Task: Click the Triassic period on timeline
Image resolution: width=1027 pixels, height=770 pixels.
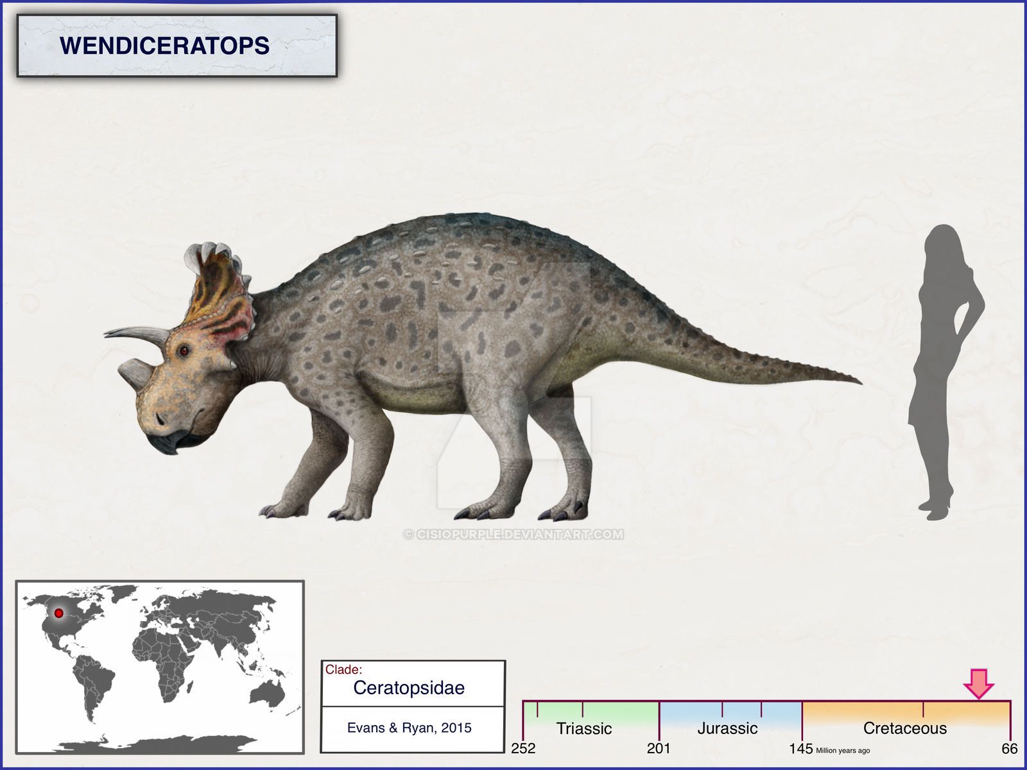Action: [584, 728]
